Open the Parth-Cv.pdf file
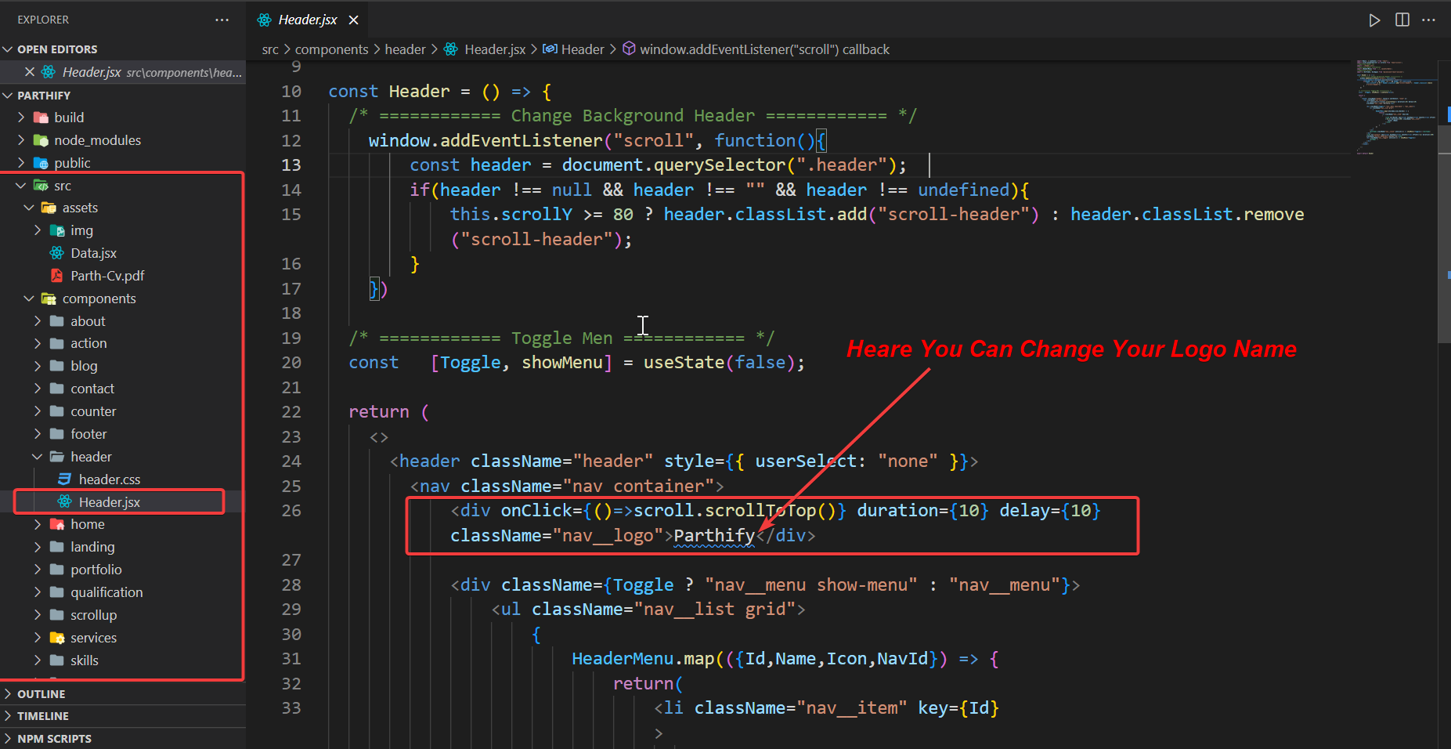This screenshot has height=749, width=1451. point(107,276)
